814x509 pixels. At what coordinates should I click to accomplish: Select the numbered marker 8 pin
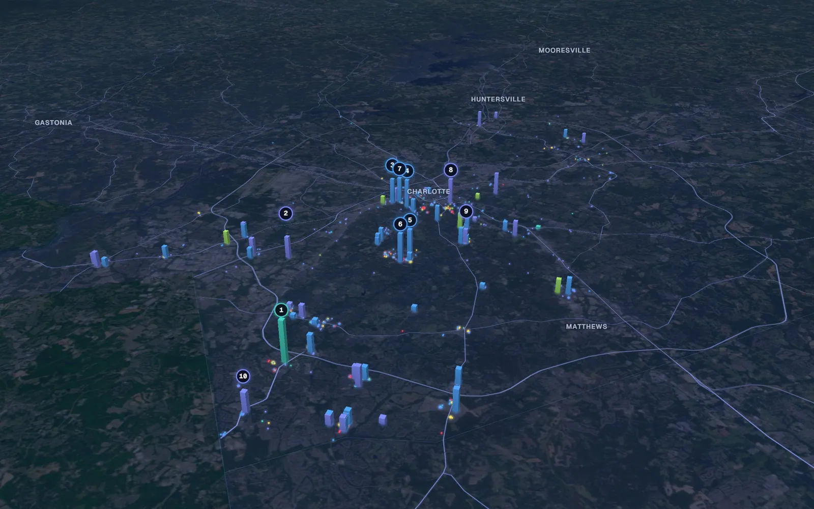pyautogui.click(x=451, y=170)
